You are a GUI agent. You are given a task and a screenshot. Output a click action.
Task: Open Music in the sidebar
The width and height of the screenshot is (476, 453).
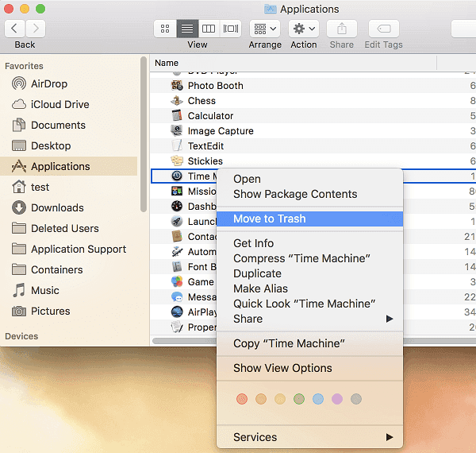pos(68,290)
